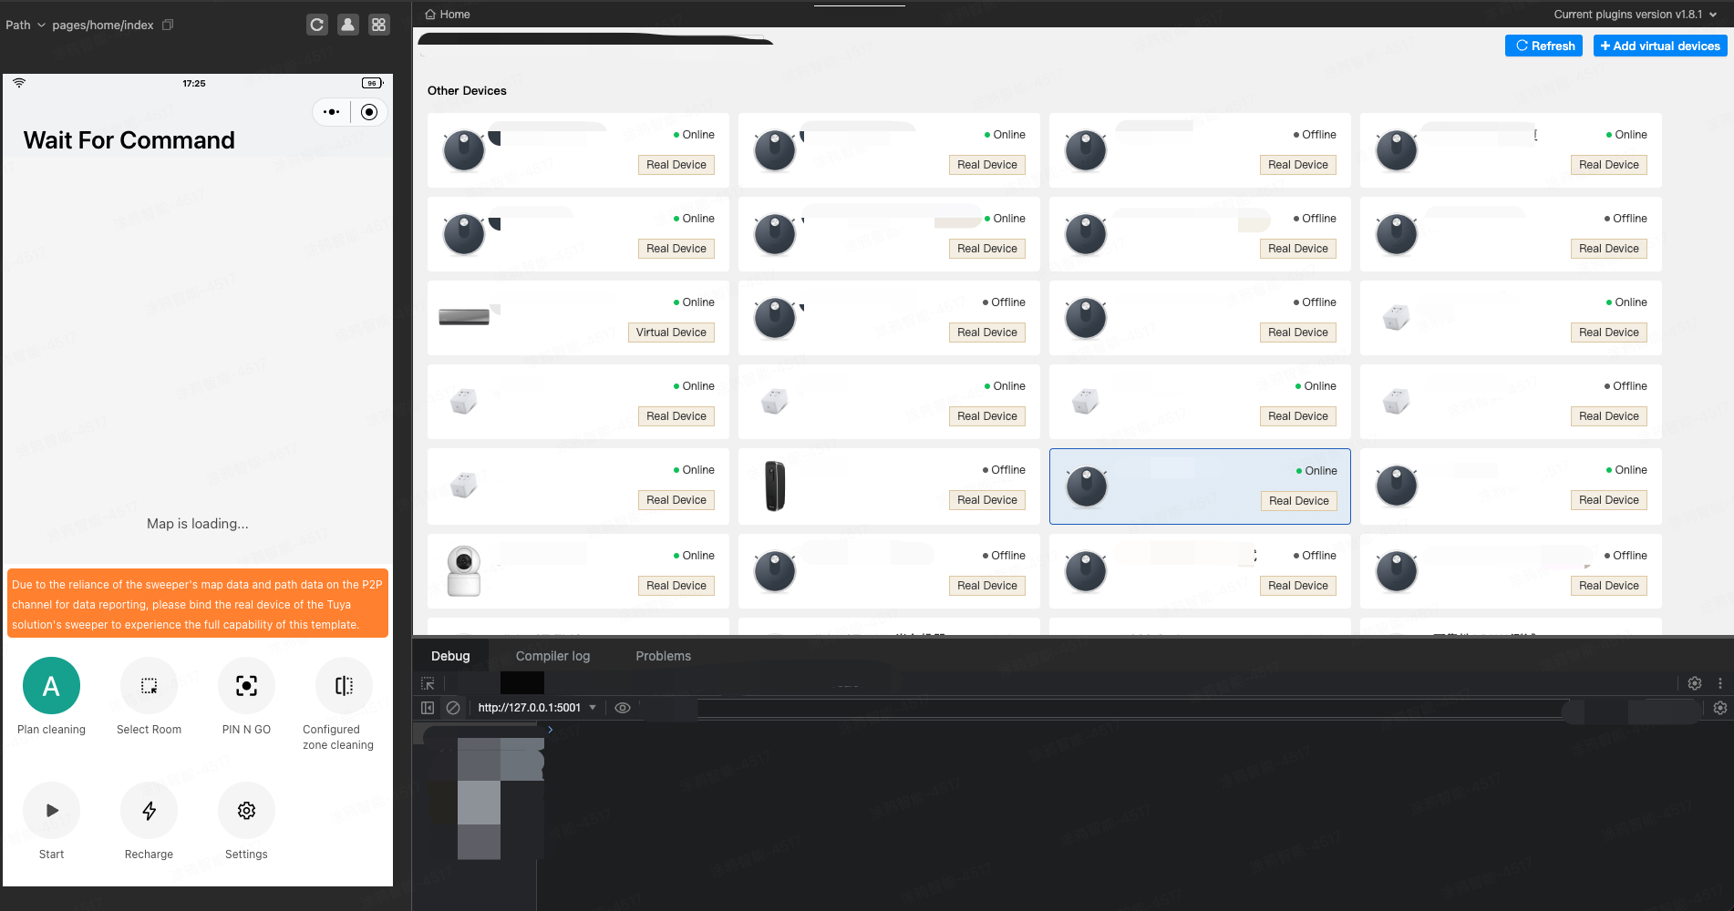This screenshot has height=911, width=1734.
Task: Expand the Path dropdown
Action: [26, 25]
